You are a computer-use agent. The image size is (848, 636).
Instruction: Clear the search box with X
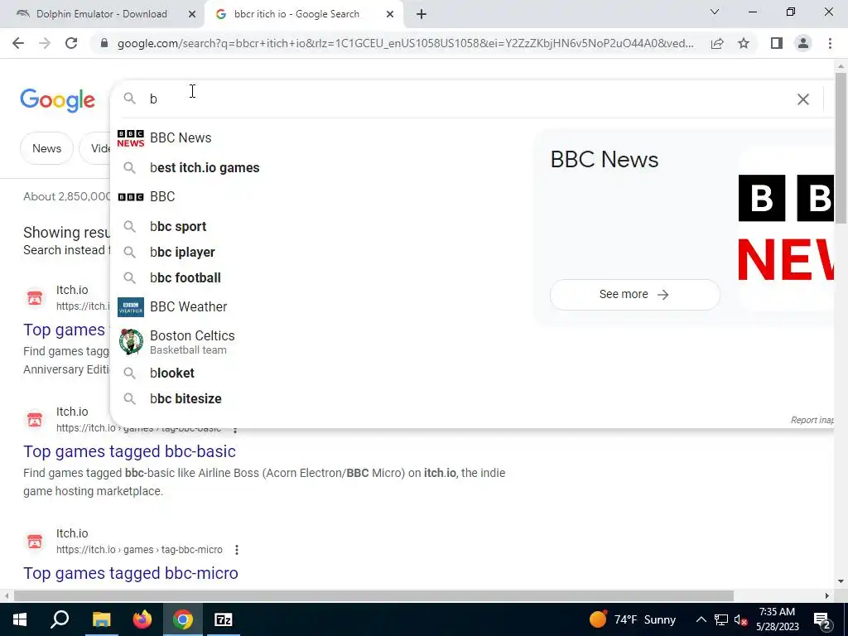click(803, 99)
